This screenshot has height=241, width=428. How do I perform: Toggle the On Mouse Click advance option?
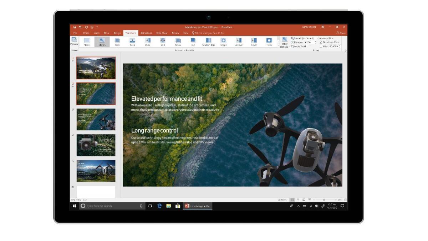pos(321,42)
